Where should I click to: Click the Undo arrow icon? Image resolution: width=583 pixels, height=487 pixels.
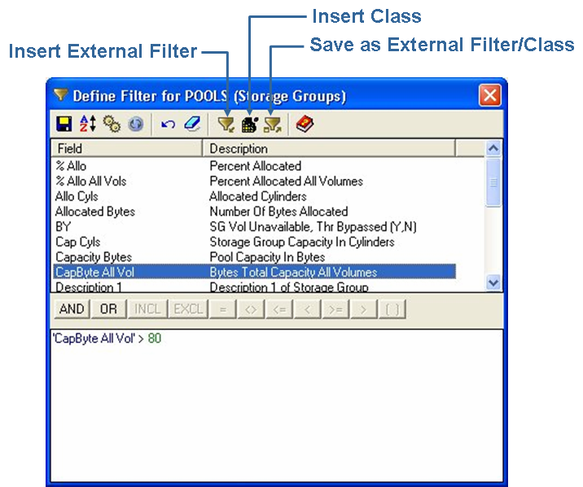coord(168,124)
